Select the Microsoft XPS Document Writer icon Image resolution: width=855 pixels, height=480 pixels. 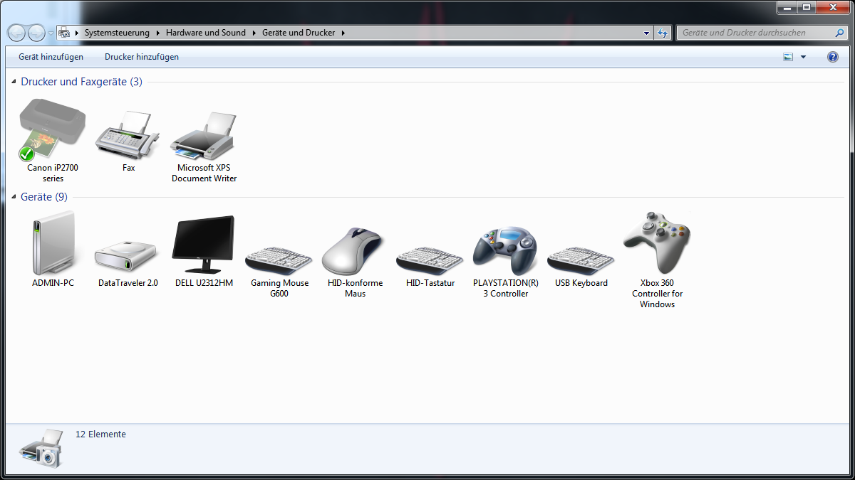(204, 135)
